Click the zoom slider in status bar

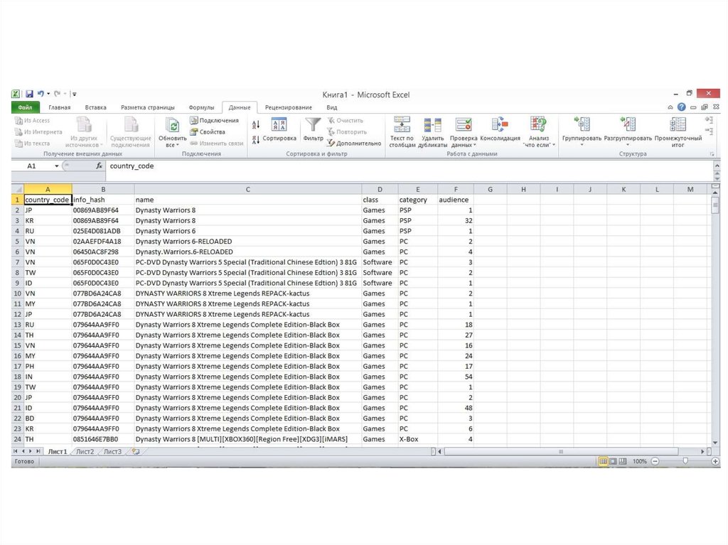685,461
